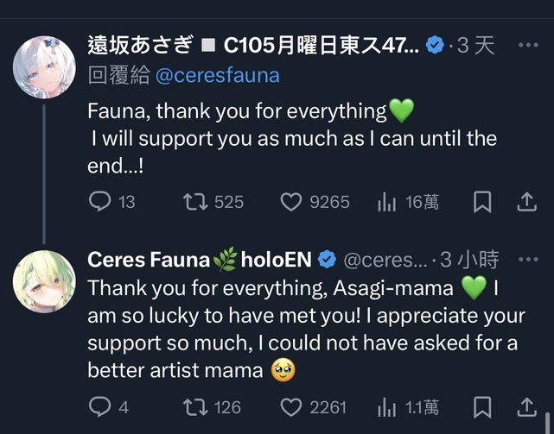Open the 3 小時 timestamp link

469,259
